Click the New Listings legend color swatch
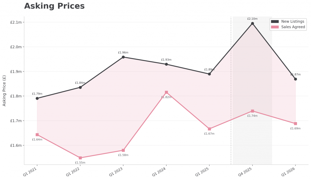The width and height of the screenshot is (311, 180). pos(275,22)
